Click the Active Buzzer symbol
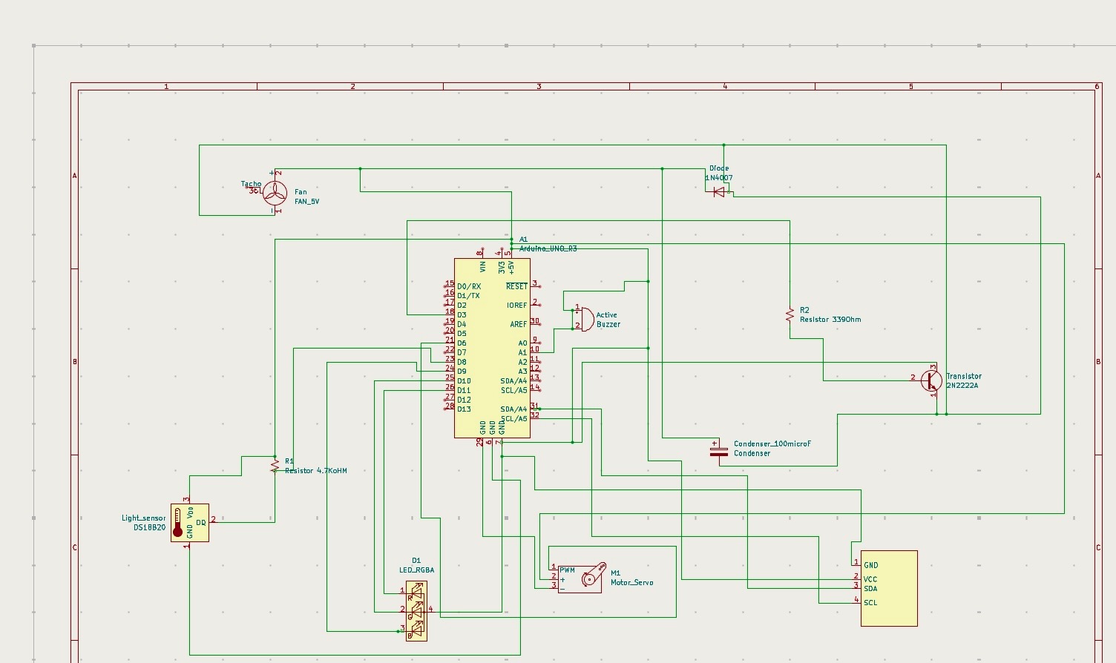This screenshot has width=1116, height=663. tap(584, 320)
